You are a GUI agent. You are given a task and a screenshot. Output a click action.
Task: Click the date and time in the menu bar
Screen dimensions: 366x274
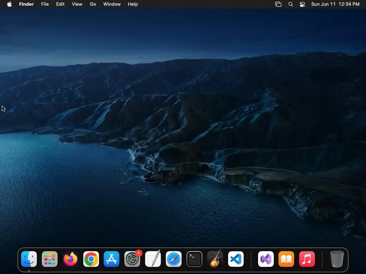click(335, 4)
